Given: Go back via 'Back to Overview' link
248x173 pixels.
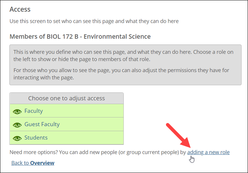Looking at the screenshot, I should coord(33,163).
